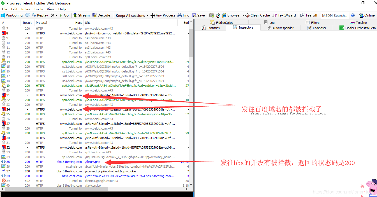Click the session list vertical scrollbar thumb

[x=191, y=44]
